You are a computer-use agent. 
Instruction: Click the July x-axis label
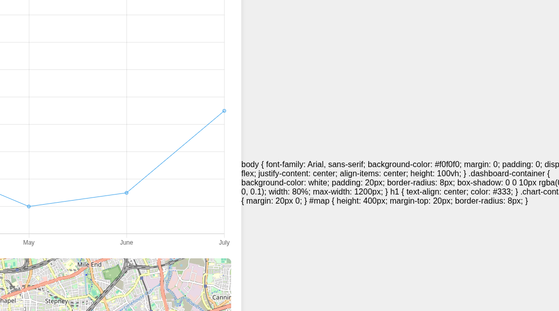[224, 243]
